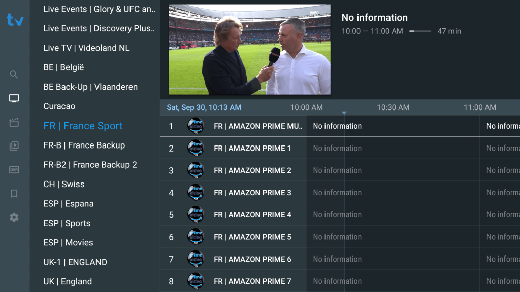Image resolution: width=520 pixels, height=292 pixels.
Task: Play channel FR | AMAZON PRIME 1
Action: (252, 148)
